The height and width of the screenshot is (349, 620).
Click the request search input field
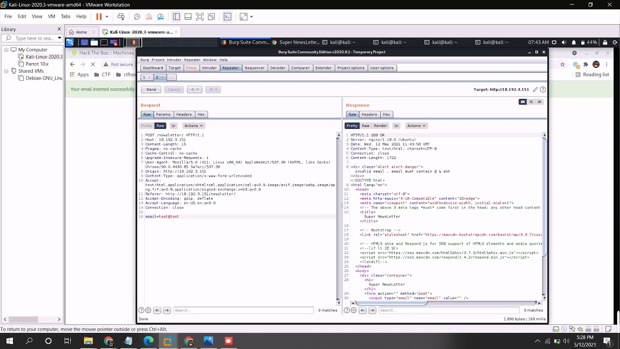point(243,310)
